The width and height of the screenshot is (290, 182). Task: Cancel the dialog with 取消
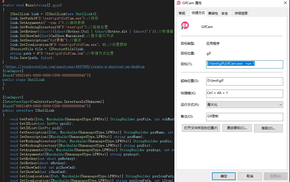[x=250, y=176]
